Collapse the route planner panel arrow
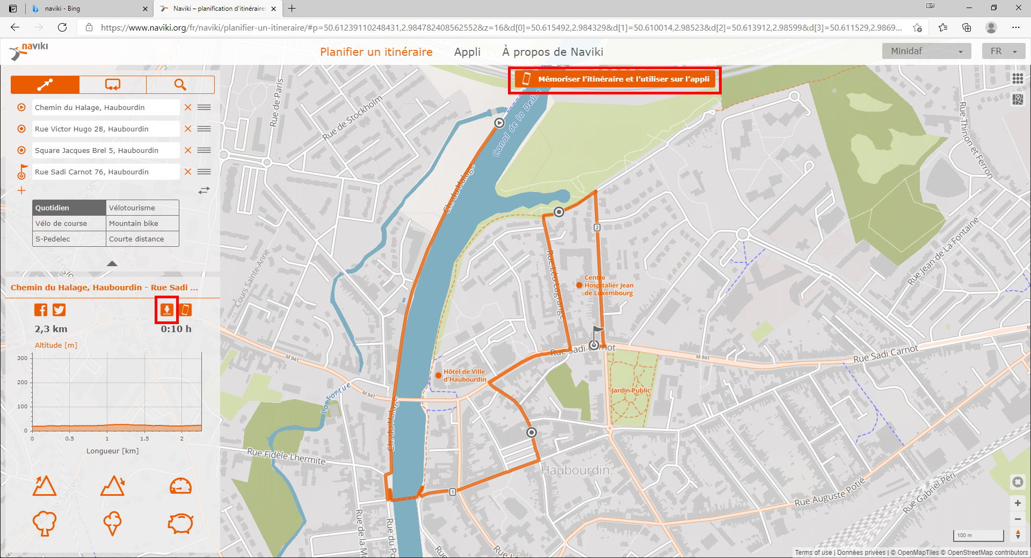 click(x=112, y=263)
